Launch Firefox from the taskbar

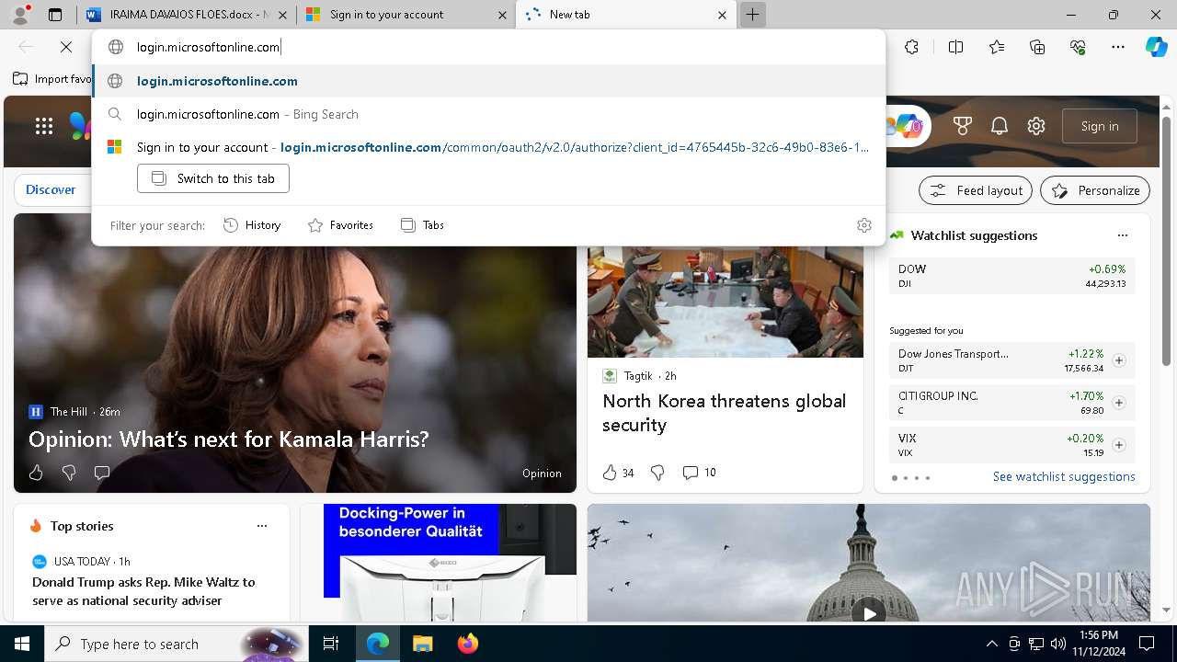coord(468,644)
